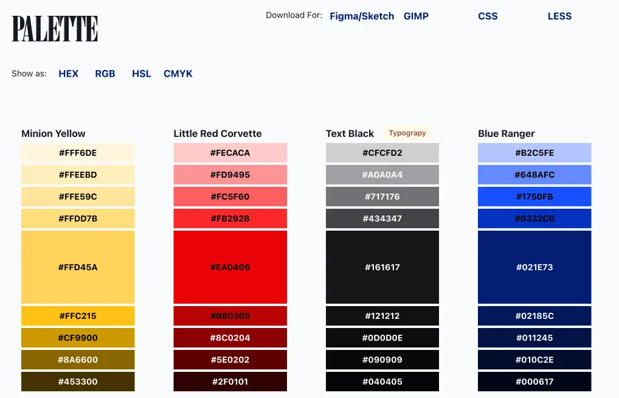The width and height of the screenshot is (619, 398).
Task: Click swatch #CFCFD2 in Text Black
Action: click(382, 153)
